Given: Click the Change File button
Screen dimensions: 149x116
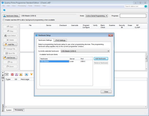Looking at the screenshot, I should pyautogui.click(x=10, y=49).
